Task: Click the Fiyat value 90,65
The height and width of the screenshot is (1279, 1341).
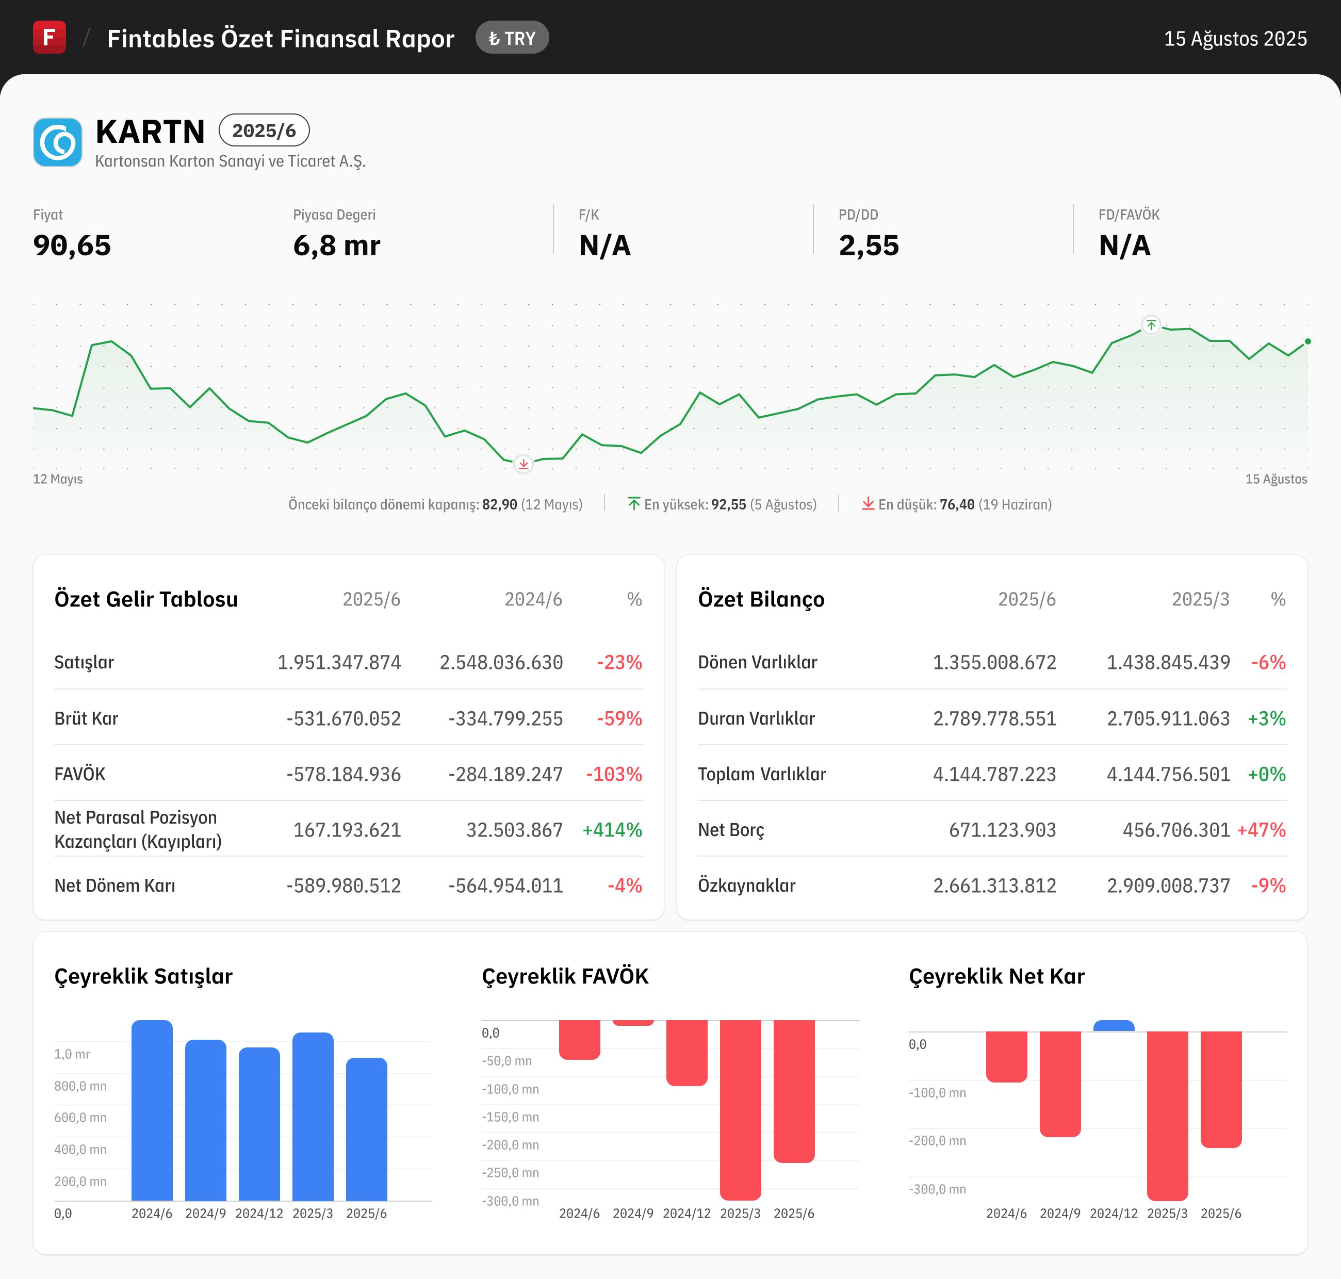Action: coord(72,245)
